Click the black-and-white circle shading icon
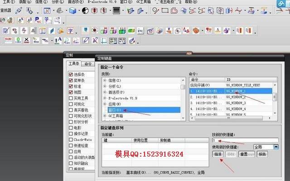Screen dimensions: 290x181 pyautogui.click(x=85, y=10)
